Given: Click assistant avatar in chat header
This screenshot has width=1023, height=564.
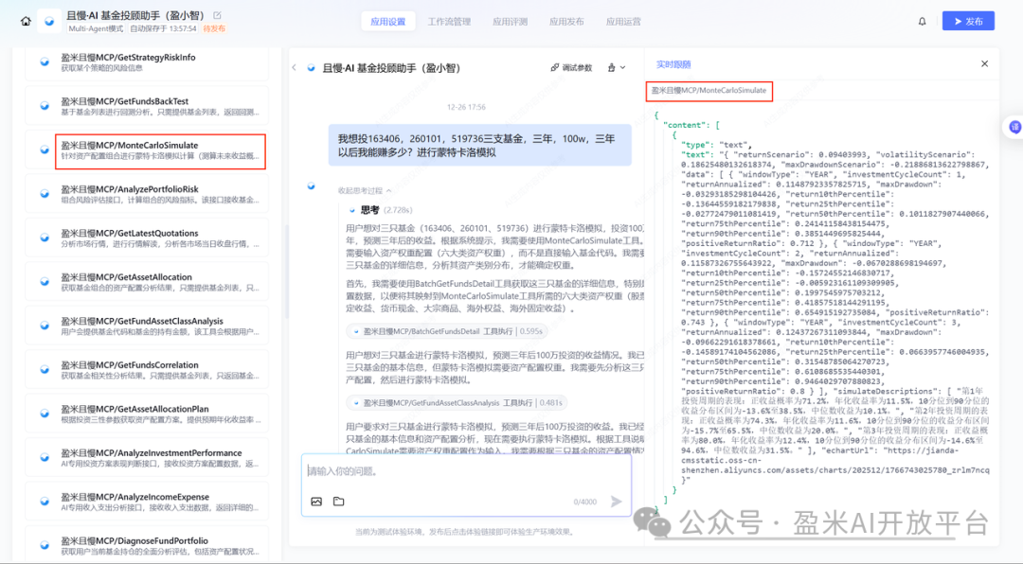Looking at the screenshot, I should coord(312,67).
